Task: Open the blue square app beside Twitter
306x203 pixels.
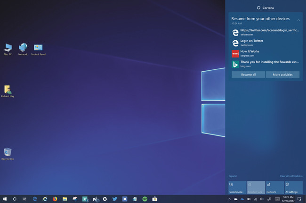Action: (125, 199)
